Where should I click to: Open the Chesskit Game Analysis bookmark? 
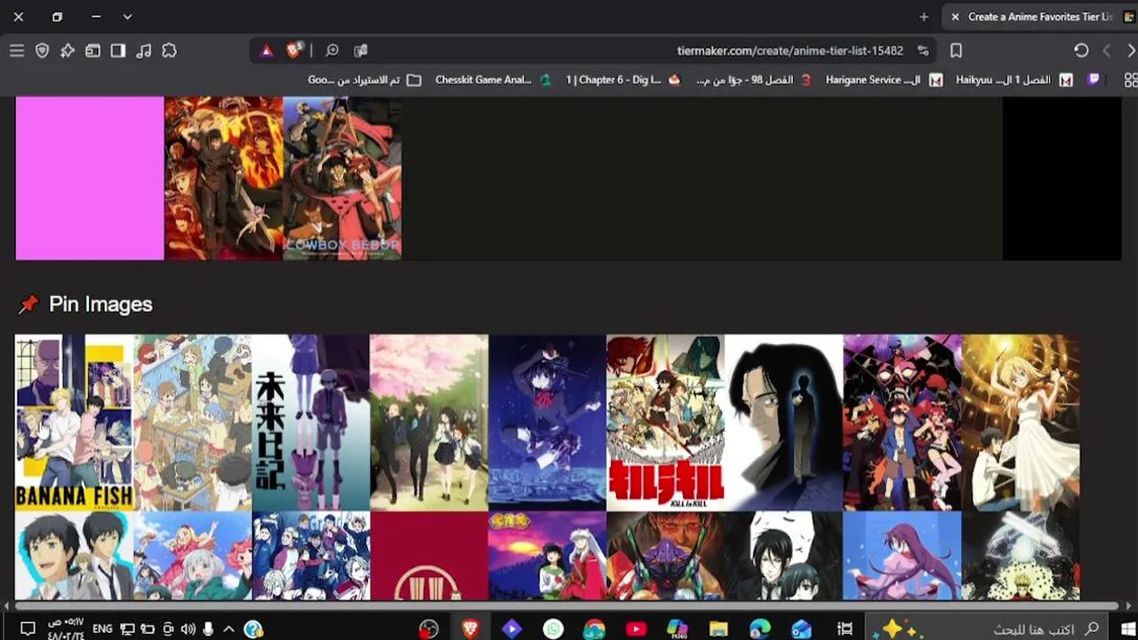click(x=492, y=80)
